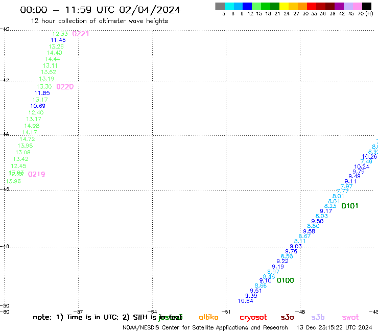Click the 's3b' satellite legend label

point(318,317)
